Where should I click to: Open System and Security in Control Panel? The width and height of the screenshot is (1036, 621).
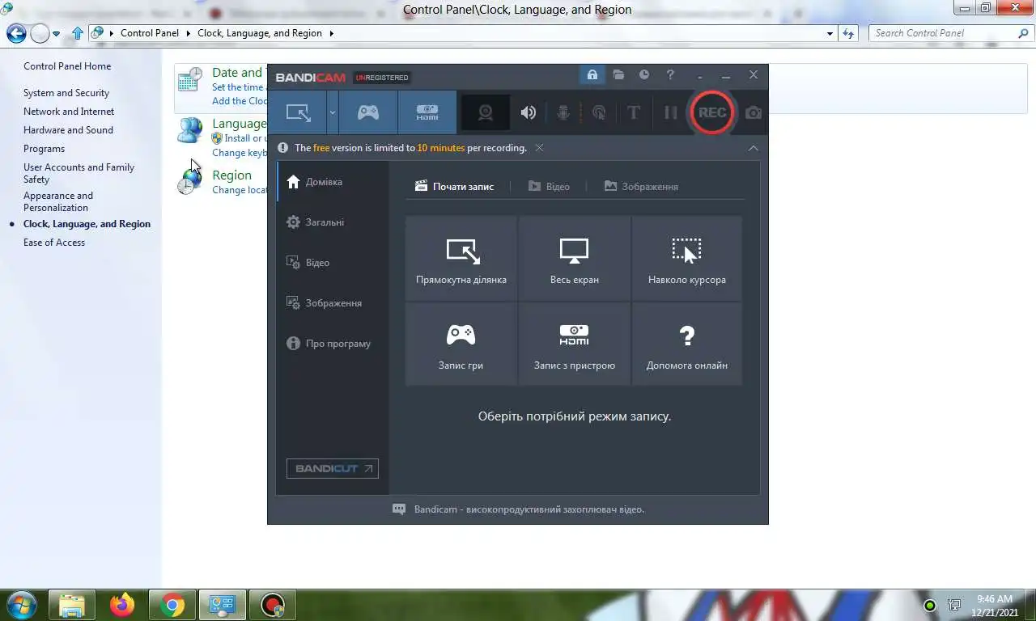66,93
